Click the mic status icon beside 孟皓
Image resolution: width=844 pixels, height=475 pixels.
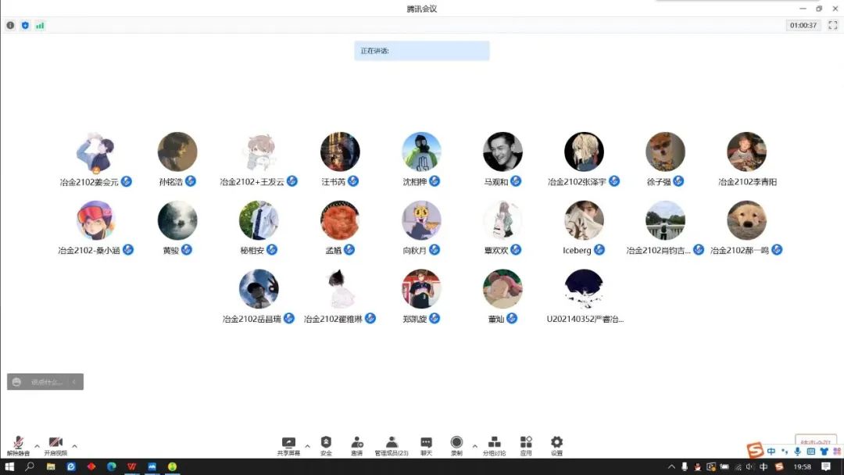point(349,249)
